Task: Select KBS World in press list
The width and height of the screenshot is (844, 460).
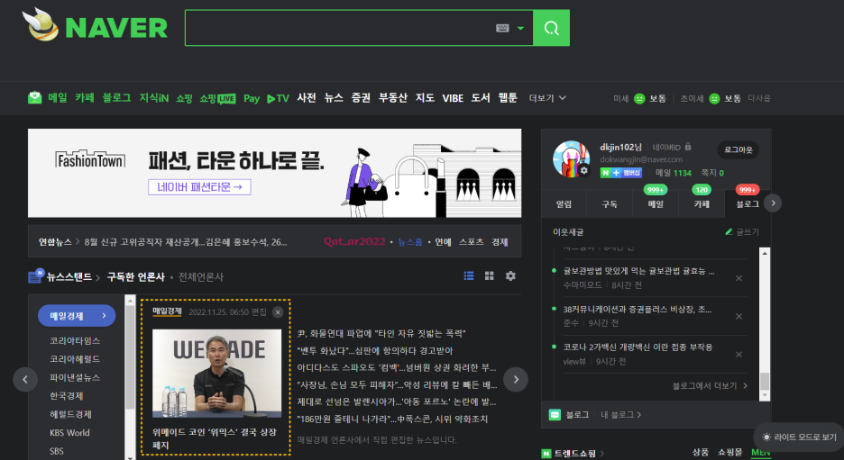Action: tap(69, 433)
